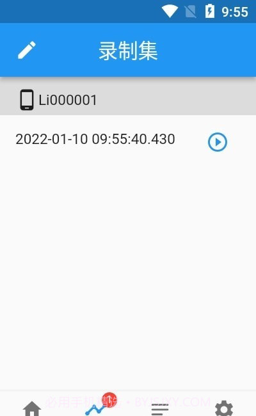The image size is (256, 416).
Task: Tap the phone device icon beside Li000001
Action: (x=27, y=100)
